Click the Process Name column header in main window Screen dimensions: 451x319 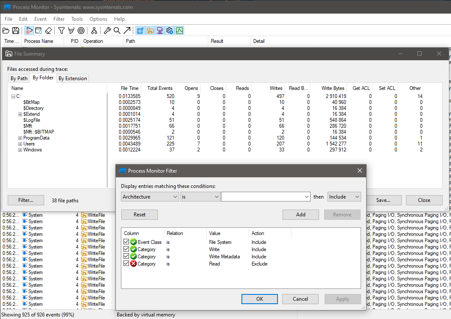coord(42,41)
